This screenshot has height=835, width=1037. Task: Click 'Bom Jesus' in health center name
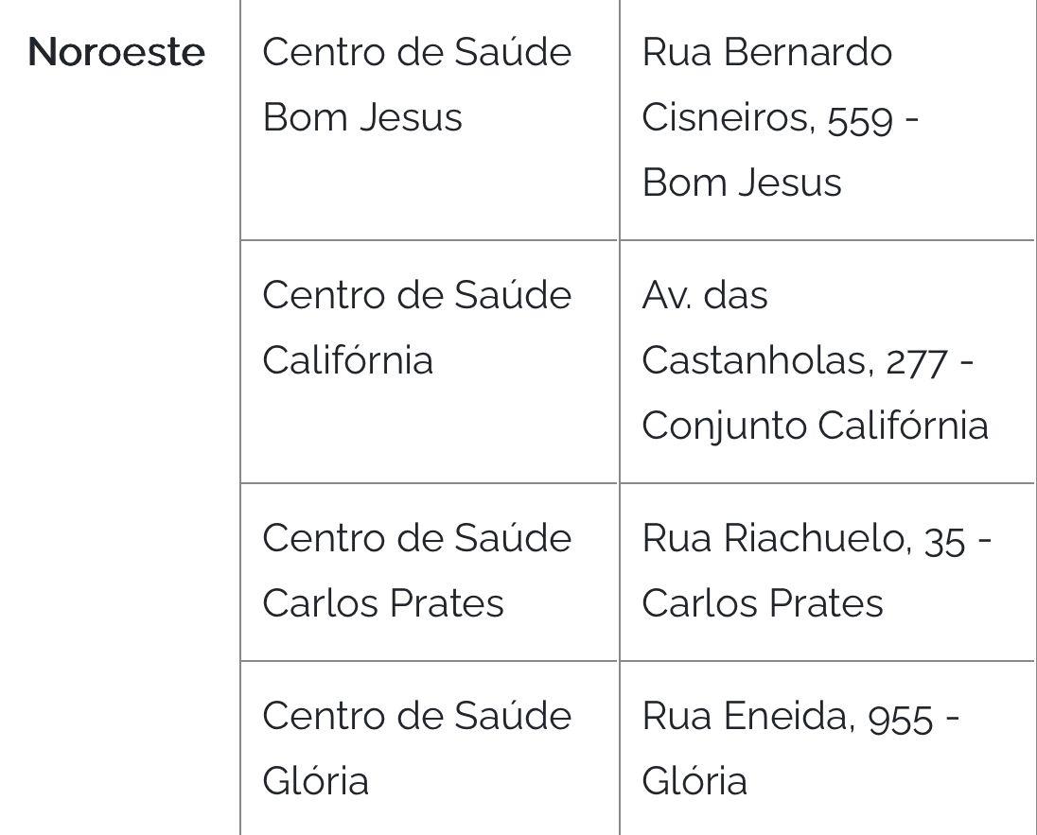click(x=362, y=117)
